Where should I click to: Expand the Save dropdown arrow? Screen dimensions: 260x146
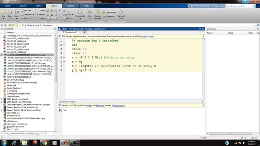[16, 18]
